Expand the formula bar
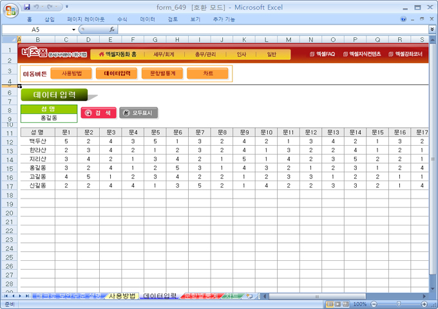The height and width of the screenshot is (309, 438). click(x=432, y=30)
